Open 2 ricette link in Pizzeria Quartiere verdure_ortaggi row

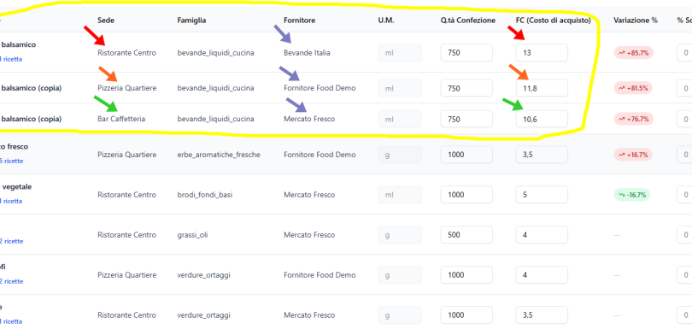pyautogui.click(x=12, y=281)
